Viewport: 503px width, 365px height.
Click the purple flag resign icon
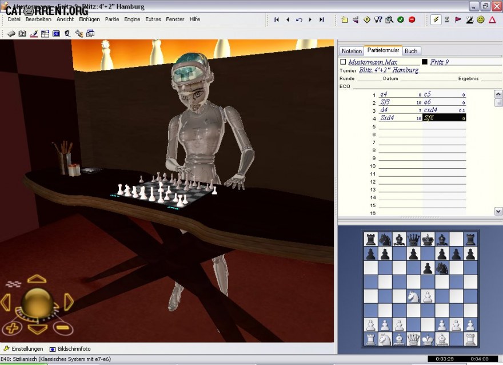[458, 19]
